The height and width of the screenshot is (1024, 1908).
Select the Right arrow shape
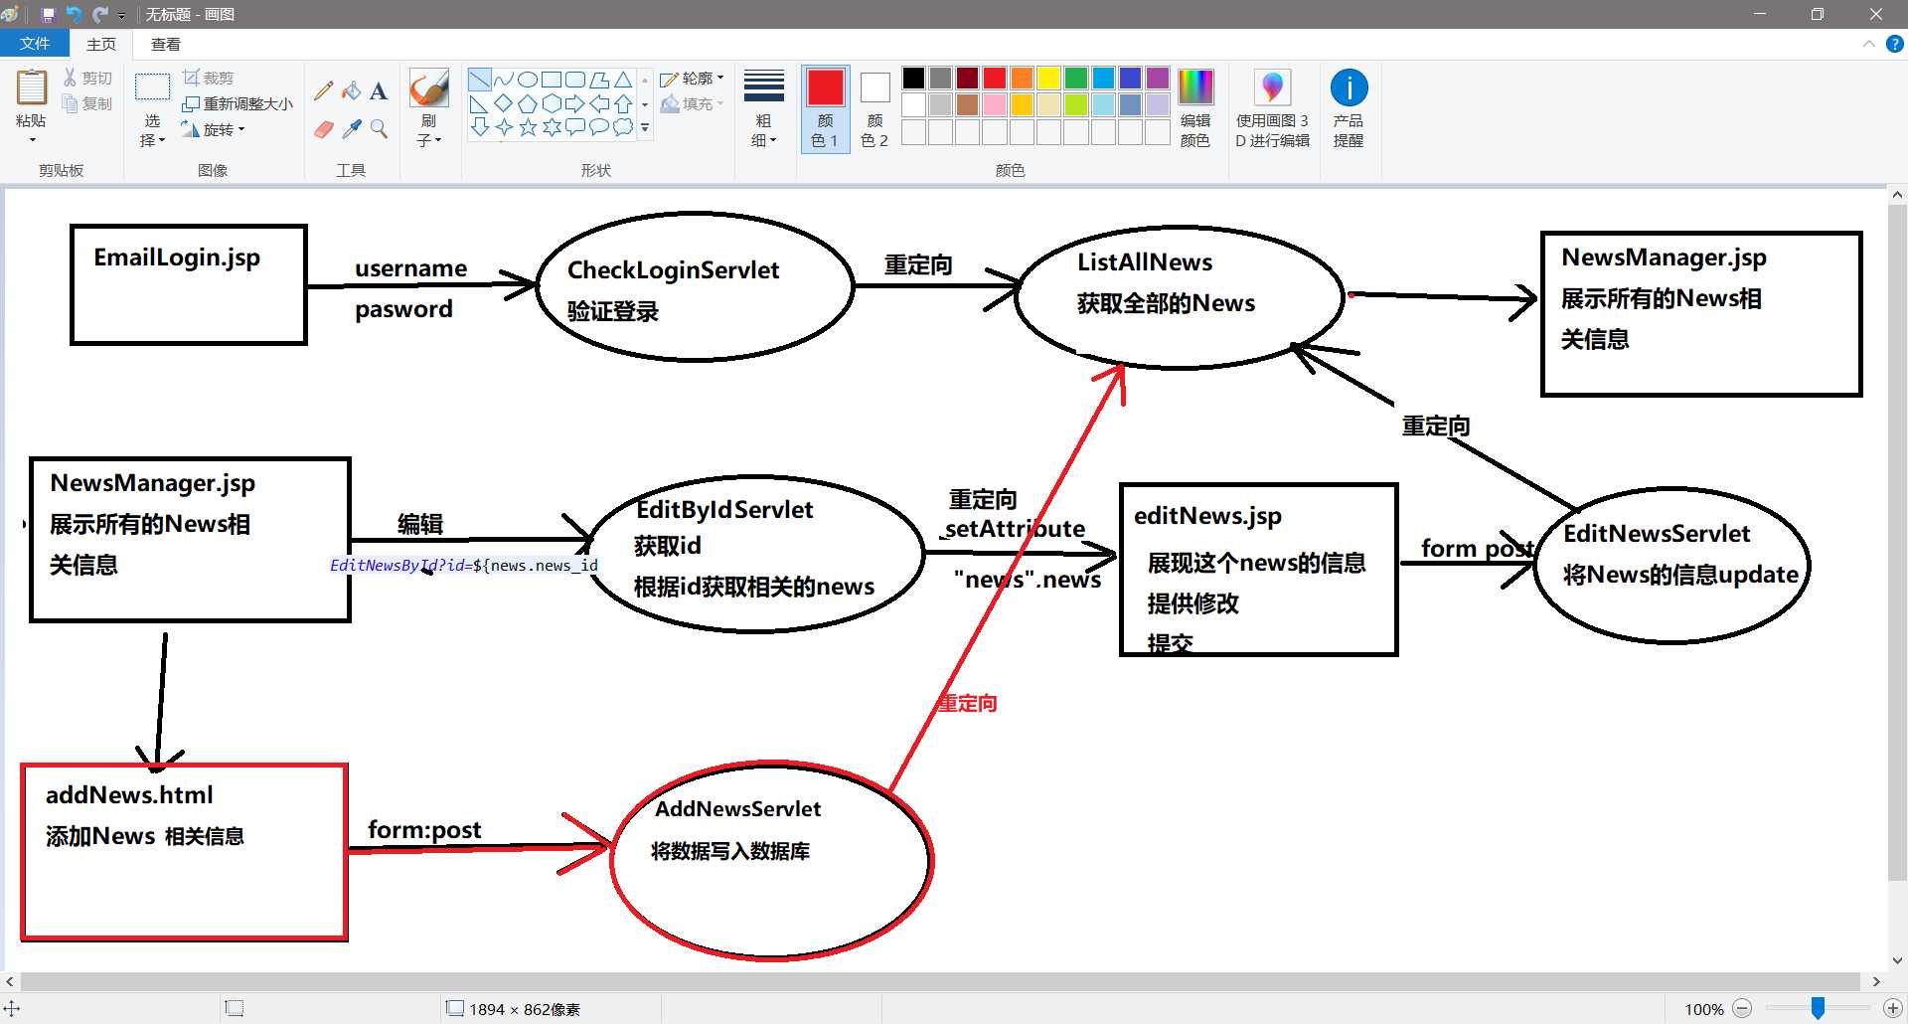click(575, 103)
